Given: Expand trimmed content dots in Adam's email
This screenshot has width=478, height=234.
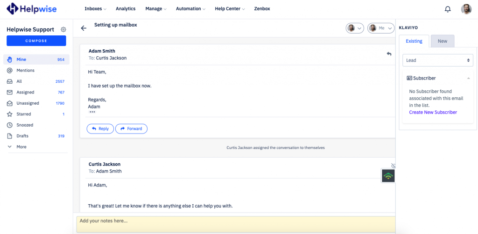Looking at the screenshot, I should (92, 113).
